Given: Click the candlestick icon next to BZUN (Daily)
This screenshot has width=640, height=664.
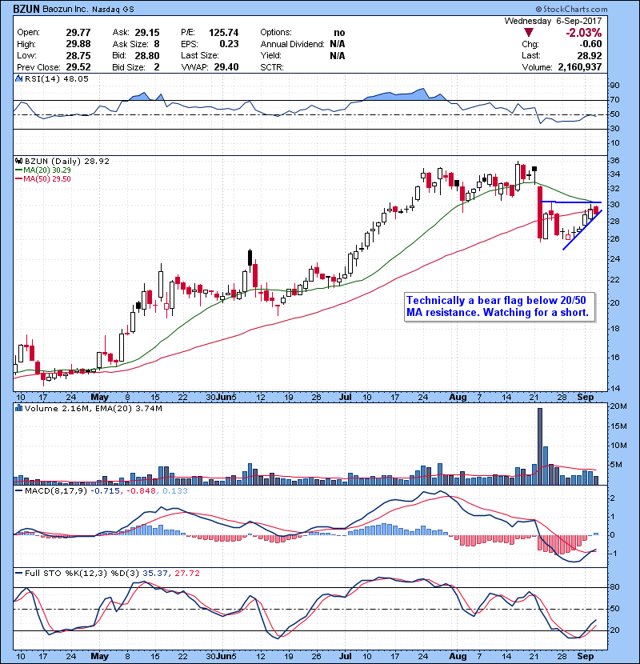Looking at the screenshot, I should (19, 162).
